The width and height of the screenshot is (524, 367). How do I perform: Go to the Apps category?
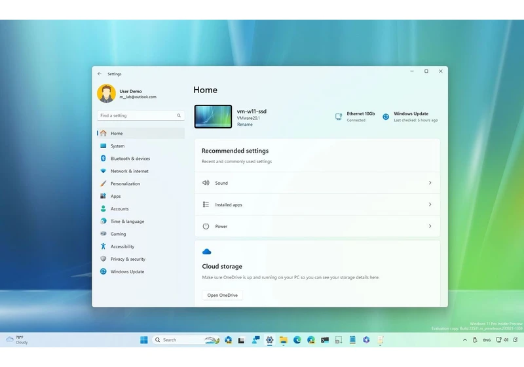tap(140, 196)
